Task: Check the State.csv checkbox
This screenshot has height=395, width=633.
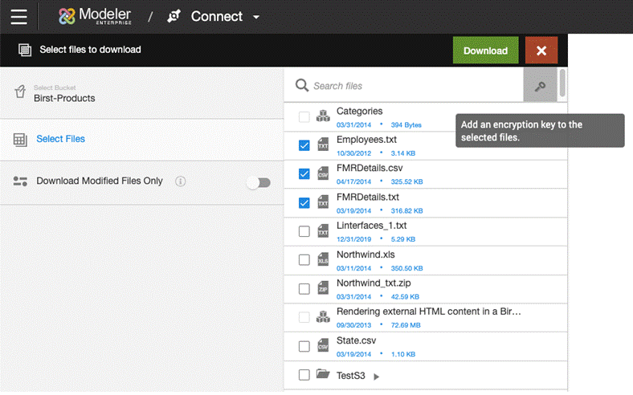Action: click(x=304, y=347)
